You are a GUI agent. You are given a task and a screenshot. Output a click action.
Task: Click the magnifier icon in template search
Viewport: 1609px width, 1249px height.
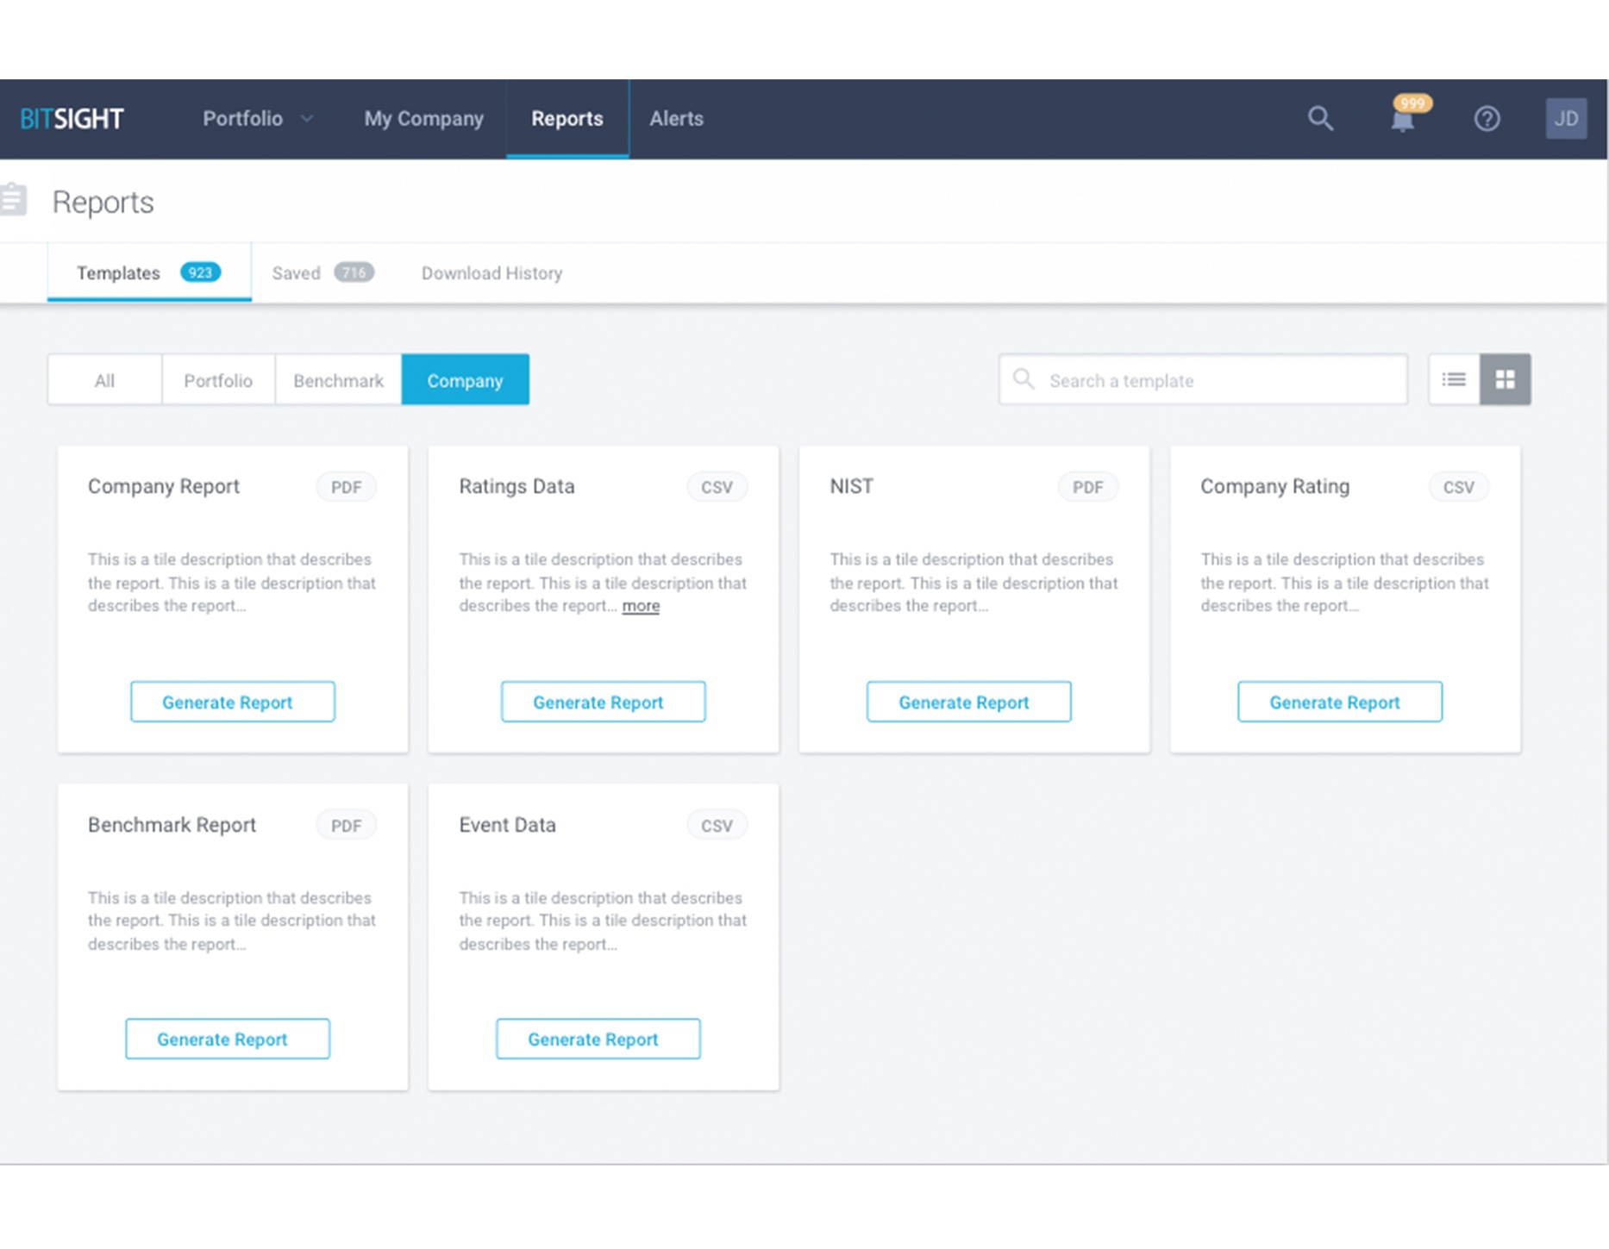click(x=1024, y=379)
